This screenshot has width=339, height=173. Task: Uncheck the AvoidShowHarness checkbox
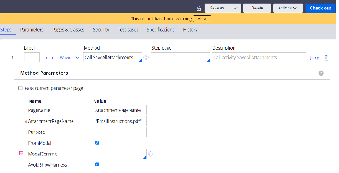pyautogui.click(x=97, y=164)
